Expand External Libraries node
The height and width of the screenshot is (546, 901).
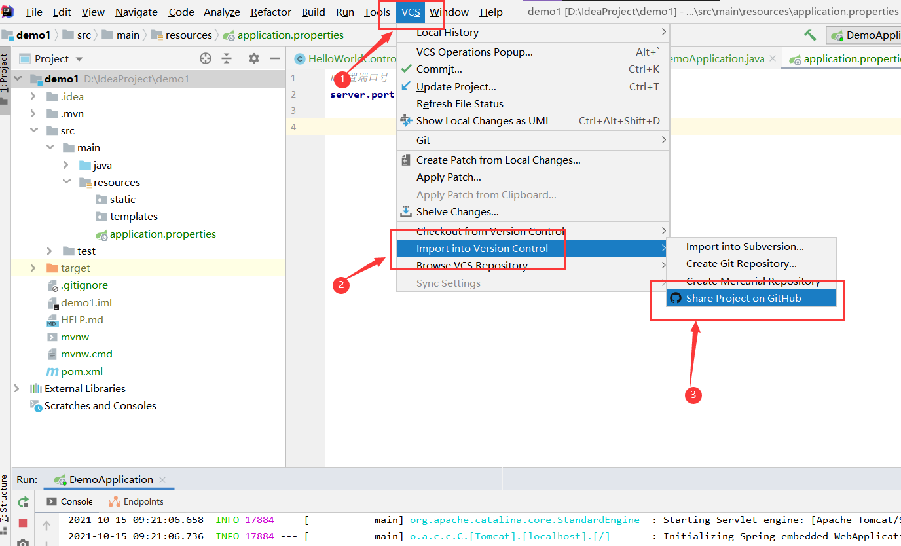coord(17,388)
